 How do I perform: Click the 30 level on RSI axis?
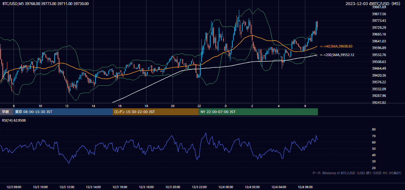pos(374,161)
